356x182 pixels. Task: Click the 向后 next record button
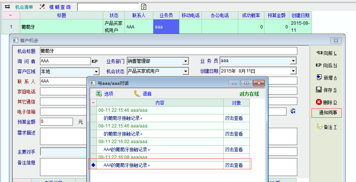(x=326, y=65)
